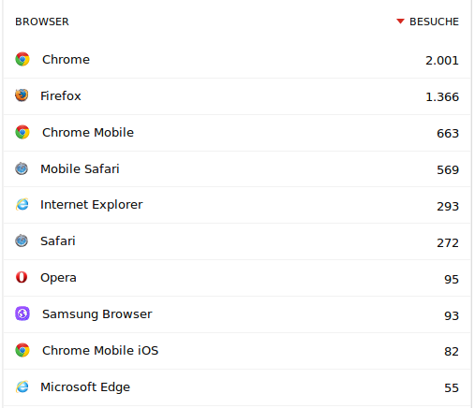475x408 pixels.
Task: Click the Microsoft Edge label text
Action: (x=85, y=387)
